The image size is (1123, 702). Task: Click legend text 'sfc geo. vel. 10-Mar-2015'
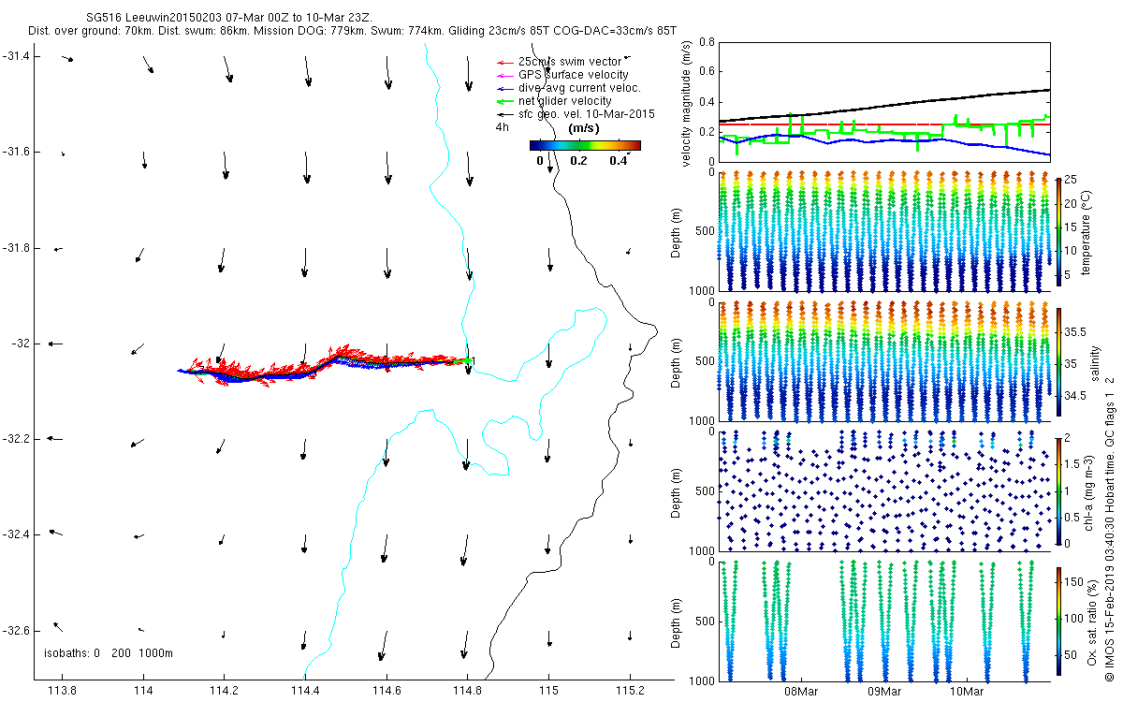(586, 114)
